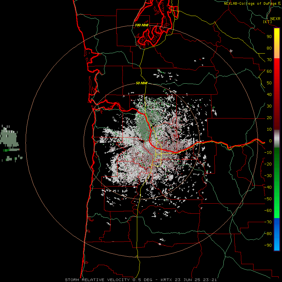This screenshot has width=282, height=282.
Task: Click the yellow top segment of color bar
Action: pyautogui.click(x=277, y=43)
